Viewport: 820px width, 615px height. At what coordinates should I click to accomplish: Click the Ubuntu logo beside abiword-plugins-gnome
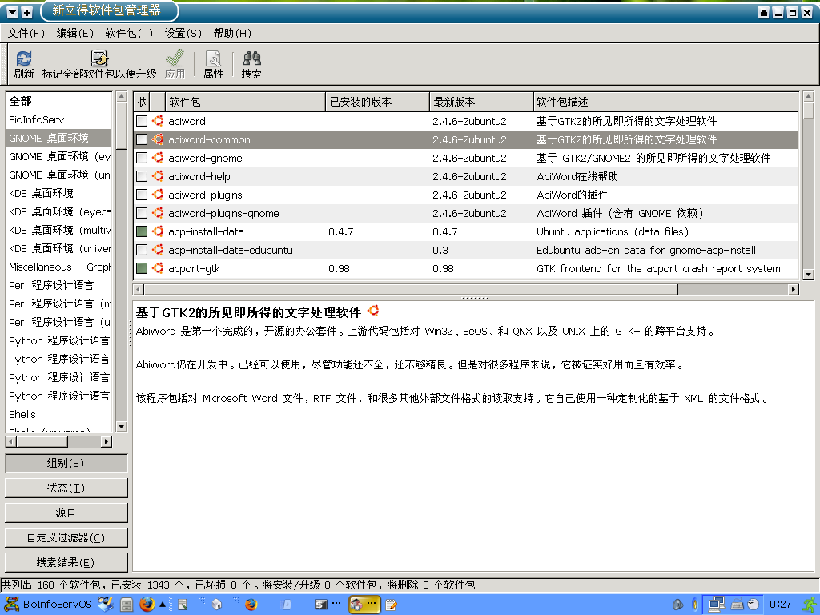point(158,213)
